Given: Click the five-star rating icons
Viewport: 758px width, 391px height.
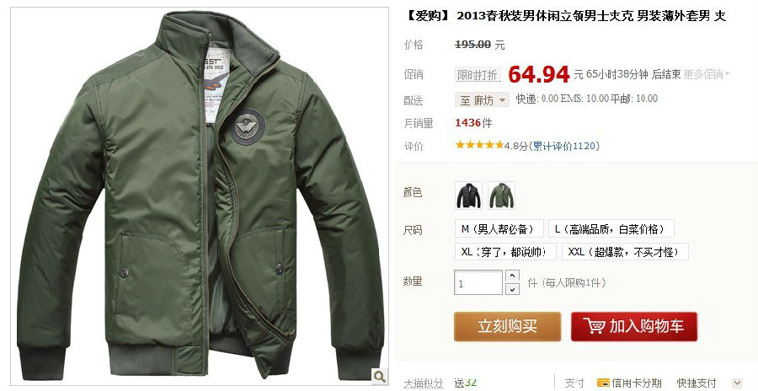Looking at the screenshot, I should 479,145.
